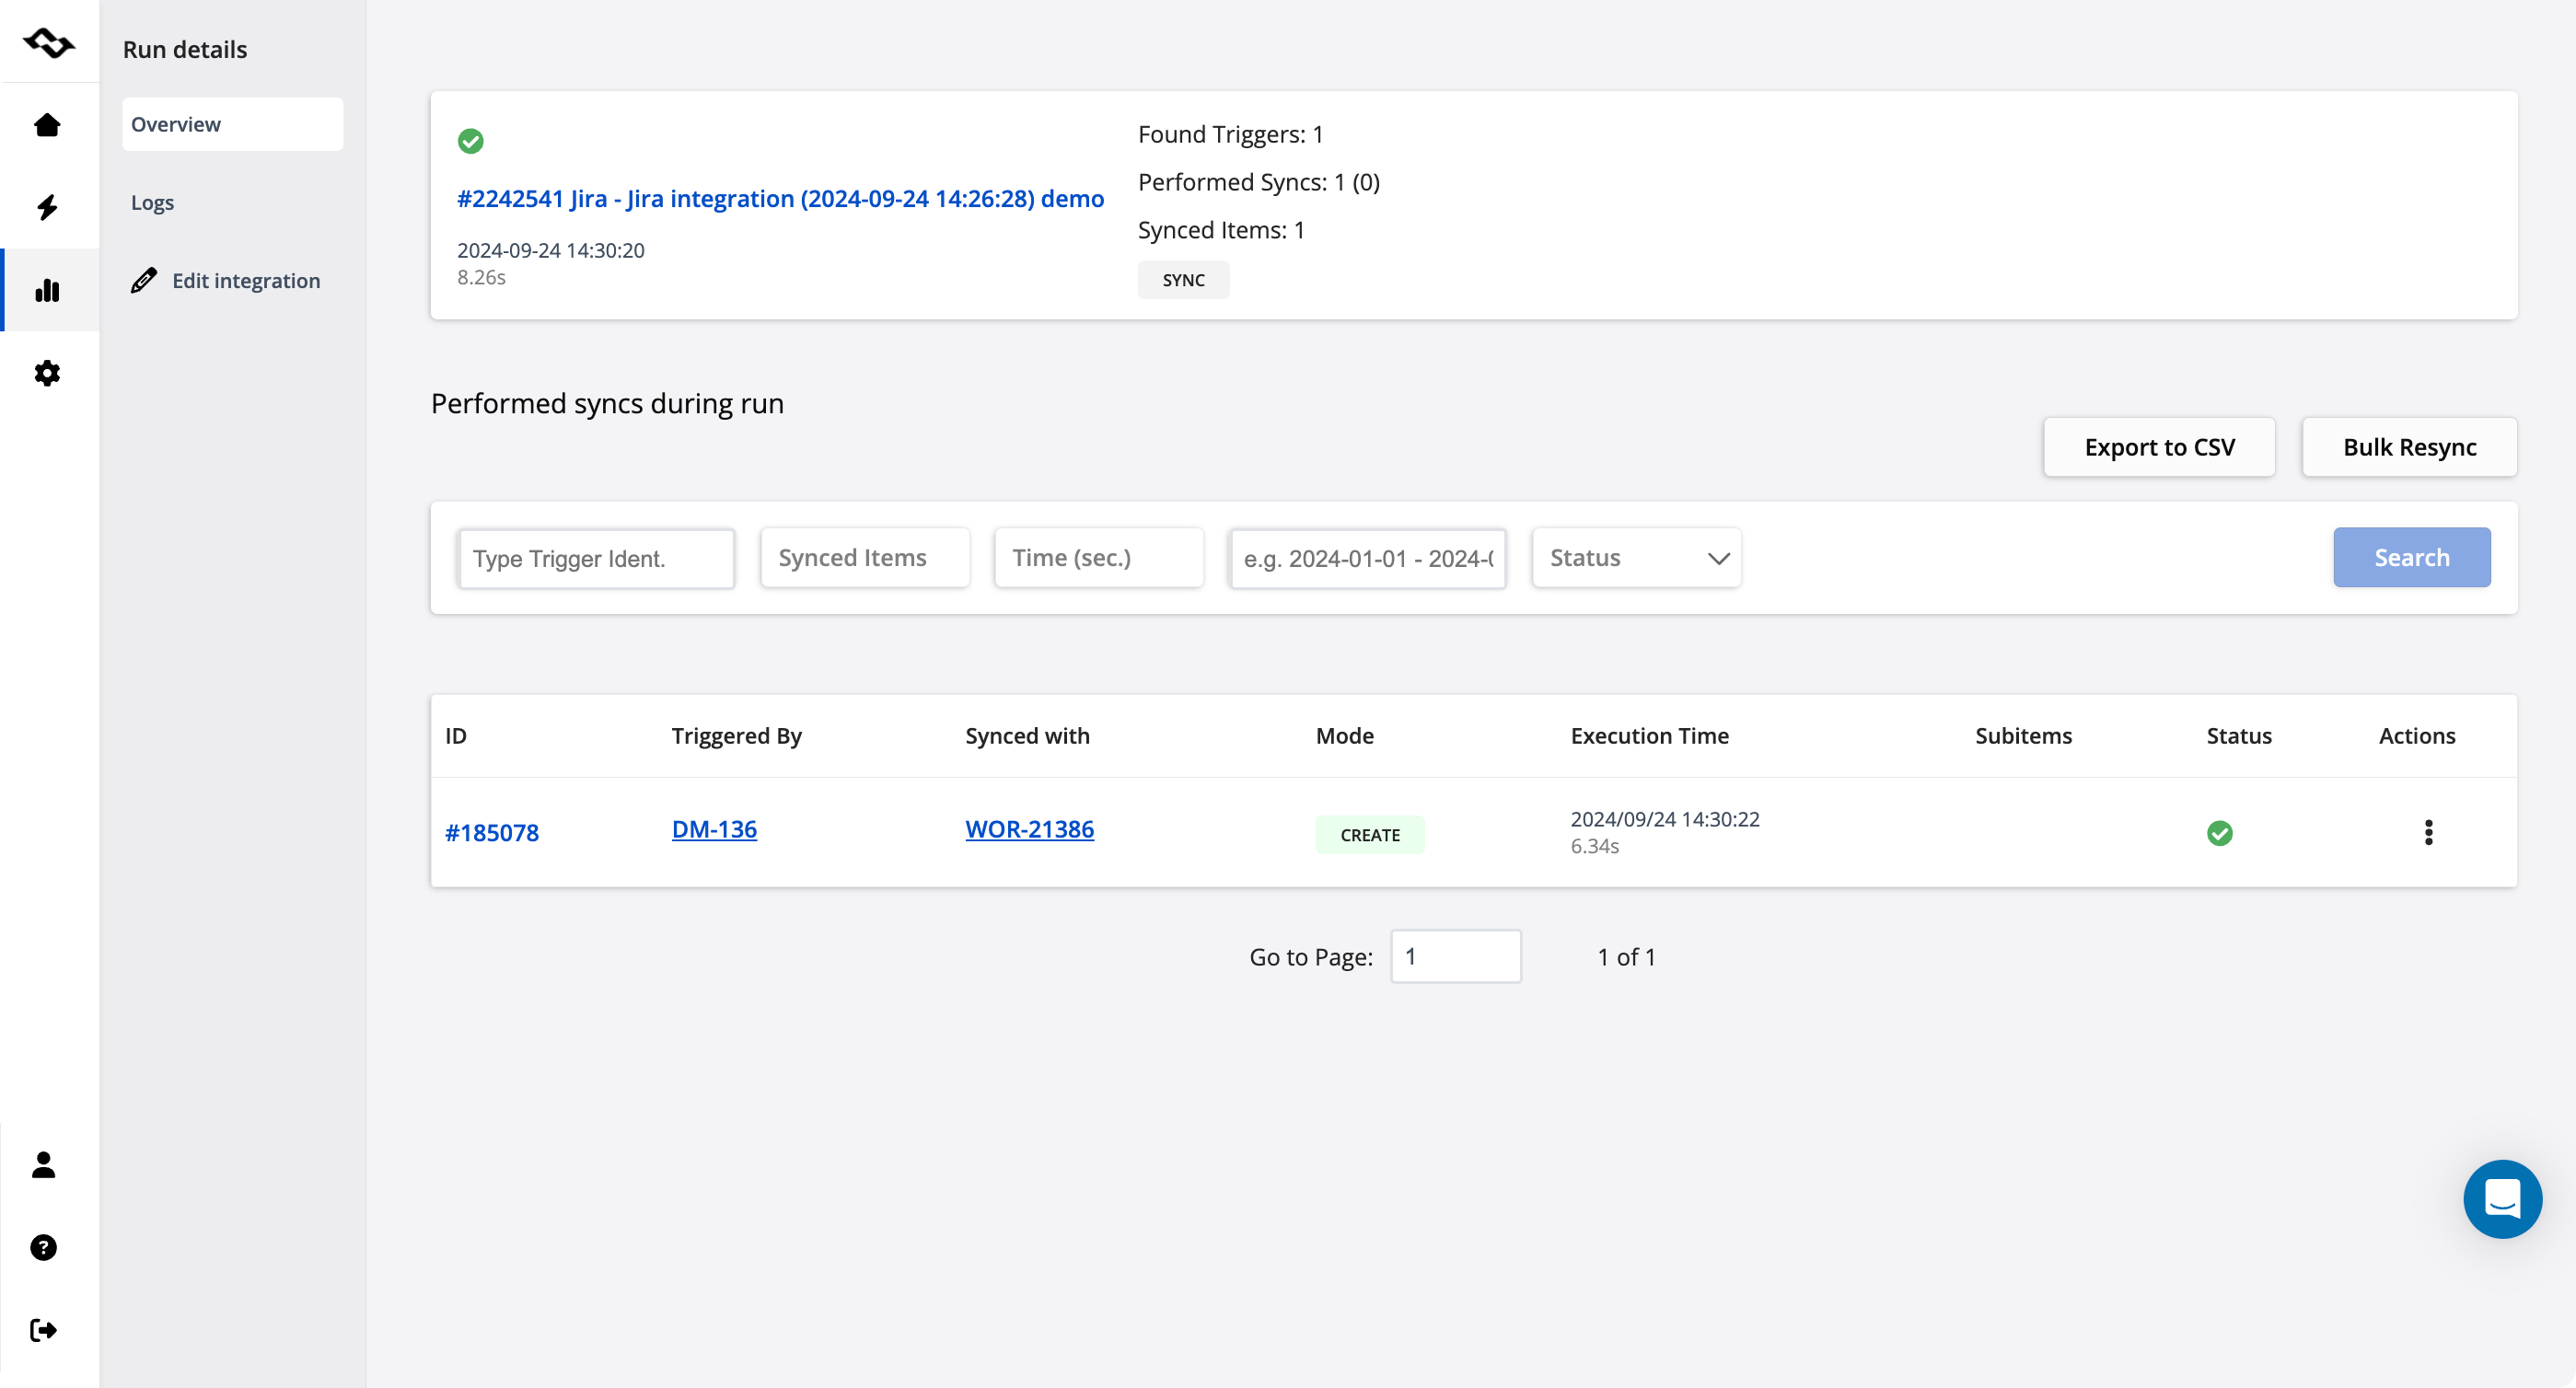Viewport: 2576px width, 1388px height.
Task: Open the settings gear icon
Action: (47, 373)
